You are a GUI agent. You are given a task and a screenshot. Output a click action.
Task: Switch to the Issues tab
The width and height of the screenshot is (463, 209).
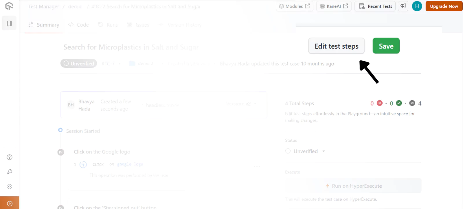pos(138,25)
